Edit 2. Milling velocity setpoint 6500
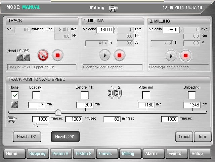Image resolution: width=215 pixels, height=162 pixels. [171, 30]
